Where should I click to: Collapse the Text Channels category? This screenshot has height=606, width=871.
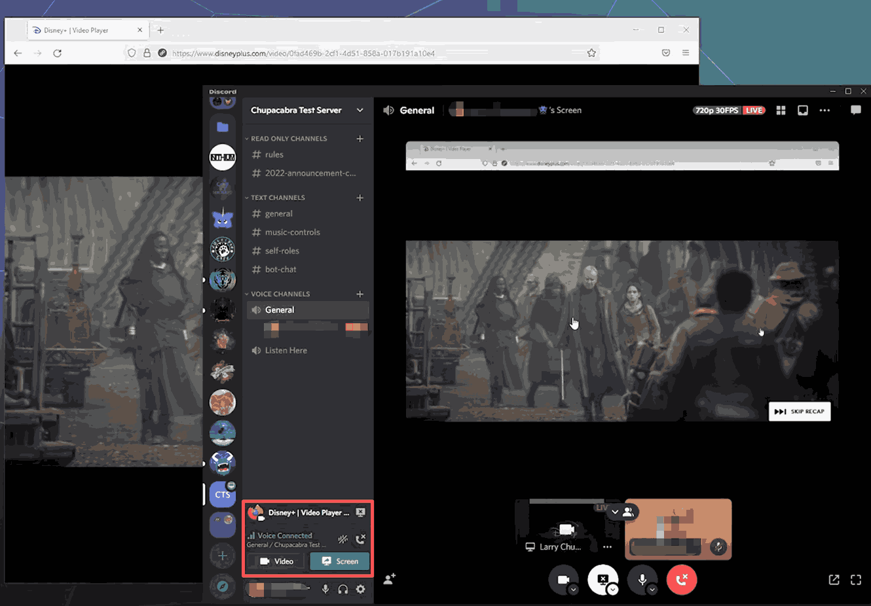point(278,198)
